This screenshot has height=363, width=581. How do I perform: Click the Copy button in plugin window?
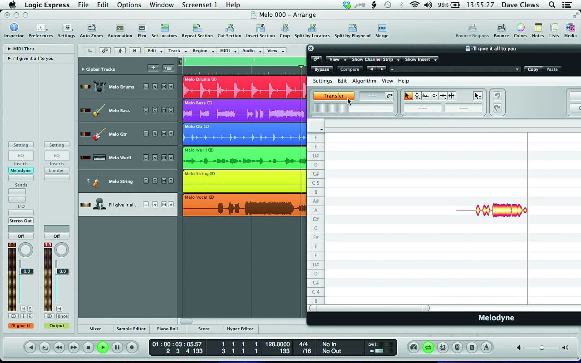pyautogui.click(x=533, y=69)
